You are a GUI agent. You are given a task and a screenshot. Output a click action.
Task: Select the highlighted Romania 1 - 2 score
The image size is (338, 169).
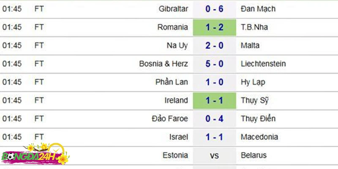(x=214, y=27)
